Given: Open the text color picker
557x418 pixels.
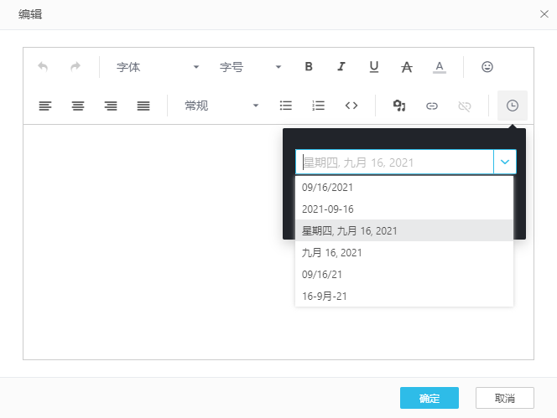Looking at the screenshot, I should coord(440,67).
